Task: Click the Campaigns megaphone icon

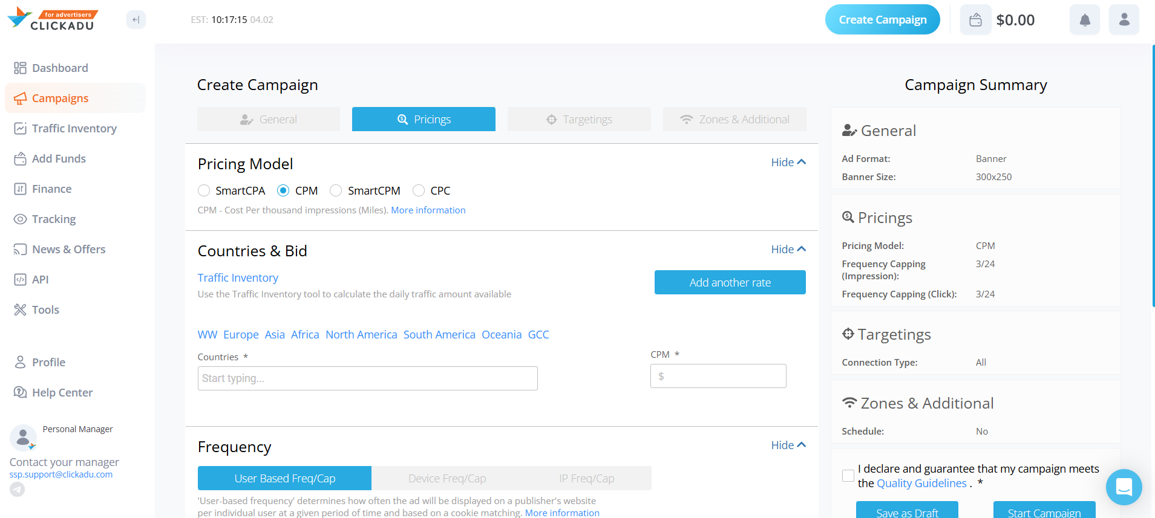Action: pos(20,98)
